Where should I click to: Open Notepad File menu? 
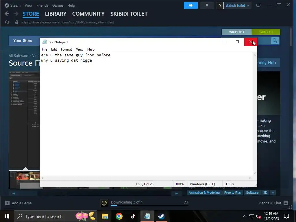pos(45,49)
